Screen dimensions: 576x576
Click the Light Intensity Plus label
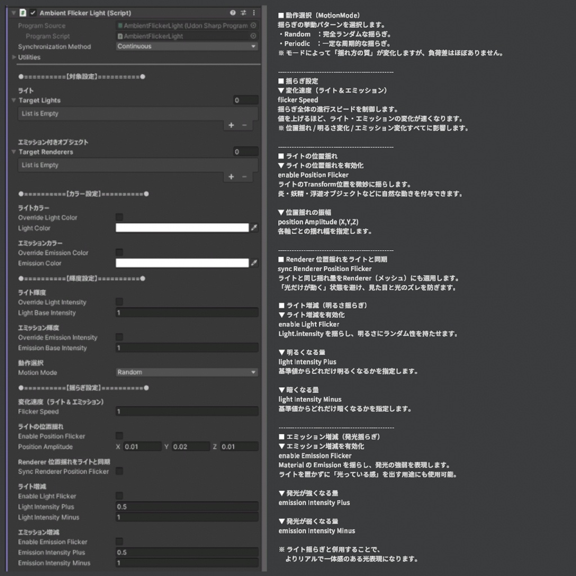pyautogui.click(x=46, y=507)
